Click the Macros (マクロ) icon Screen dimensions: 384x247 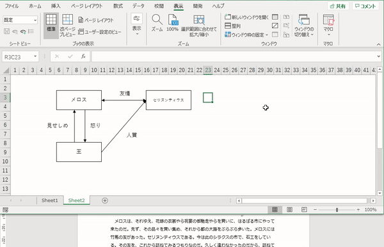328,20
